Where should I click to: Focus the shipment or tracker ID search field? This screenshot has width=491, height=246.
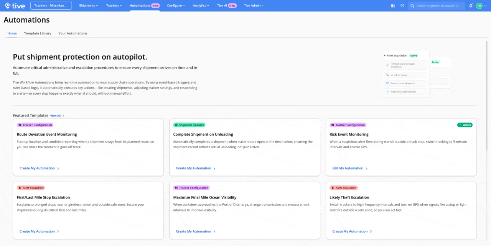(437, 6)
